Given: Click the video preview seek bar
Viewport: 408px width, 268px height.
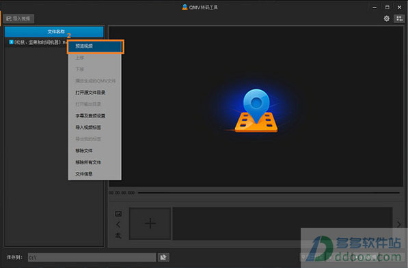Looking at the screenshot, I should point(269,193).
